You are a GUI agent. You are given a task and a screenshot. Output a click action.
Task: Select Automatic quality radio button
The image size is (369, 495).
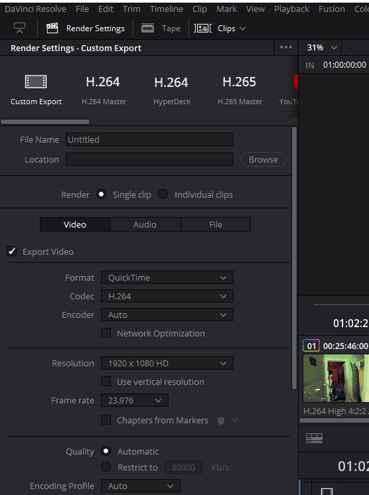[x=106, y=451]
